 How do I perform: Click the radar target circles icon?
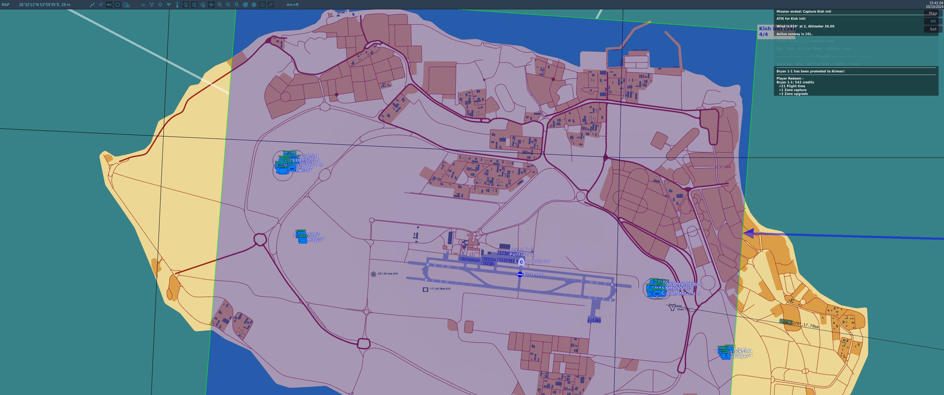coord(245,5)
